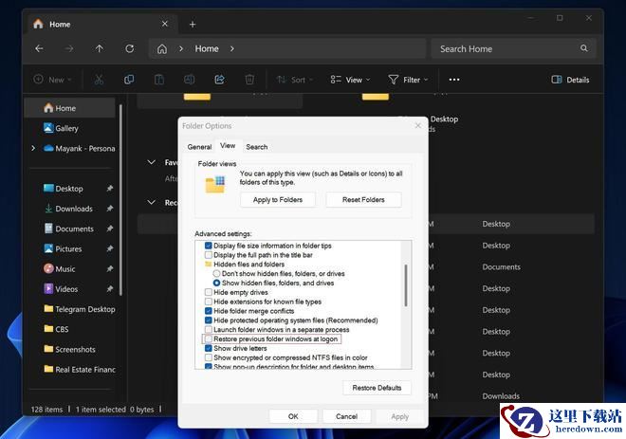
Task: Collapse the Favorites section chevron
Action: [x=152, y=162]
